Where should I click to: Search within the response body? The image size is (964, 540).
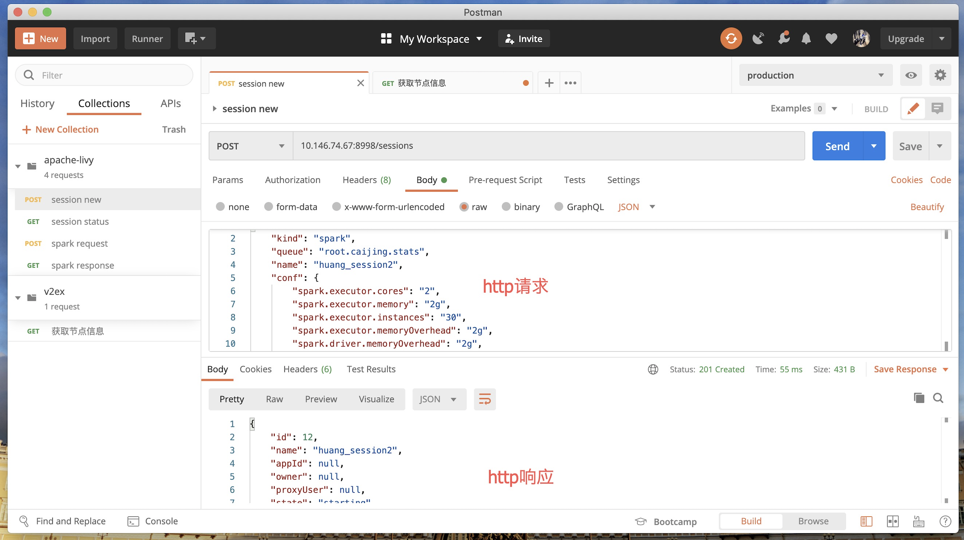point(938,398)
